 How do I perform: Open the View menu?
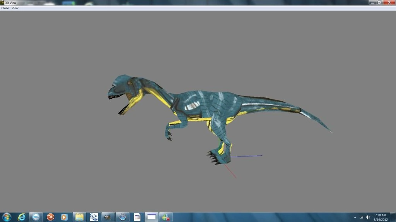click(15, 8)
